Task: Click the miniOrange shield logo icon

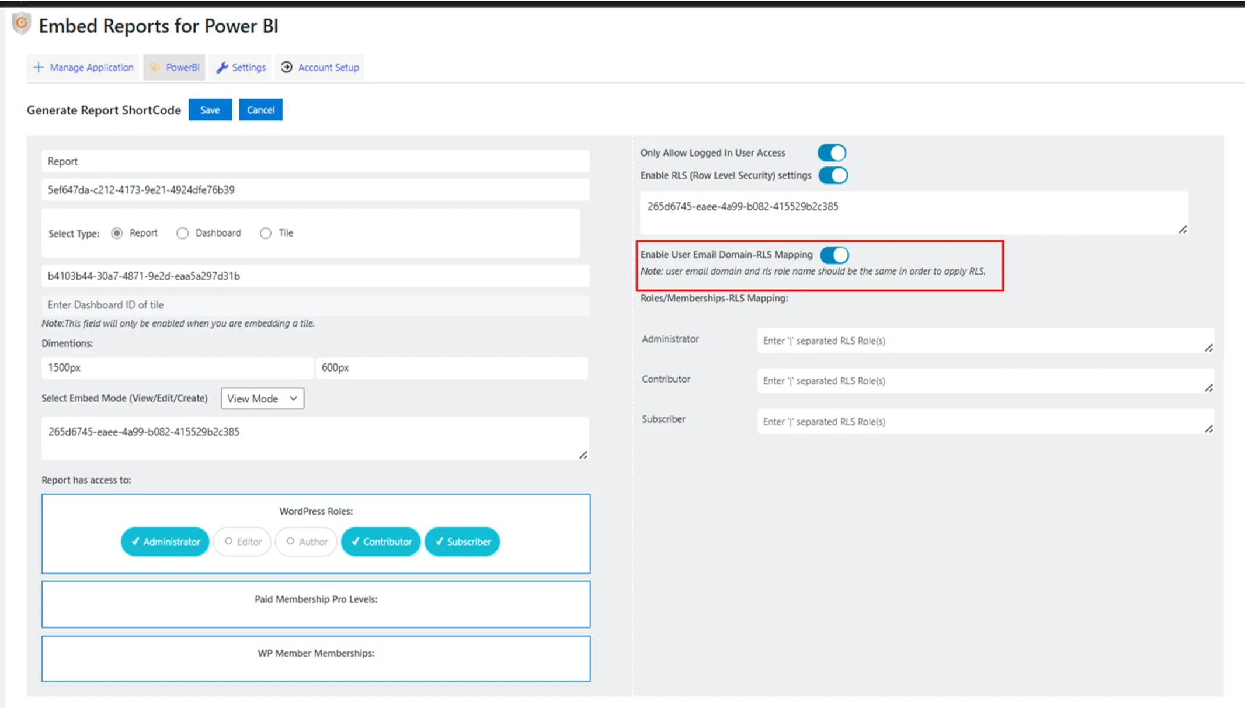Action: pyautogui.click(x=22, y=24)
